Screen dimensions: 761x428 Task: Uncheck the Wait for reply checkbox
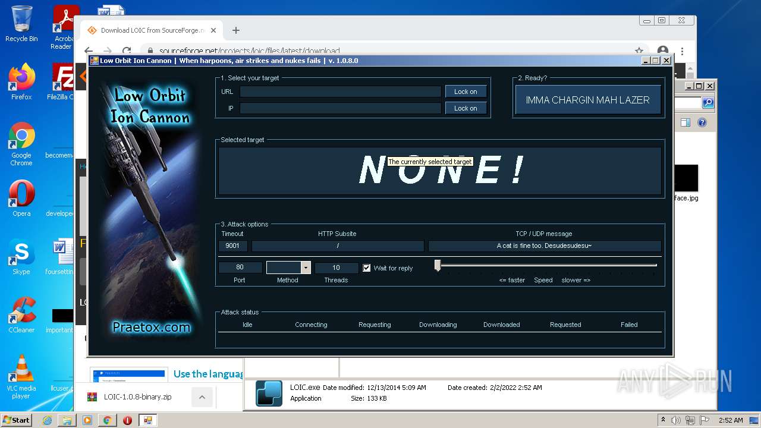click(367, 268)
